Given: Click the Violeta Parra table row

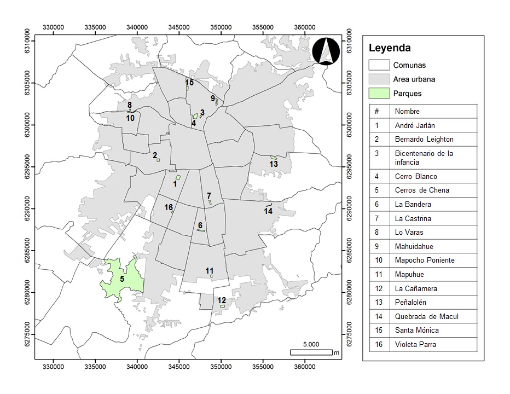Looking at the screenshot, I should tap(422, 344).
